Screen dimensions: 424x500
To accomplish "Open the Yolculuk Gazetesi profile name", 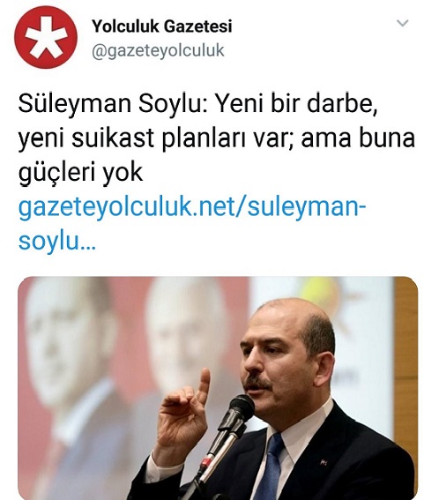I will (x=162, y=26).
